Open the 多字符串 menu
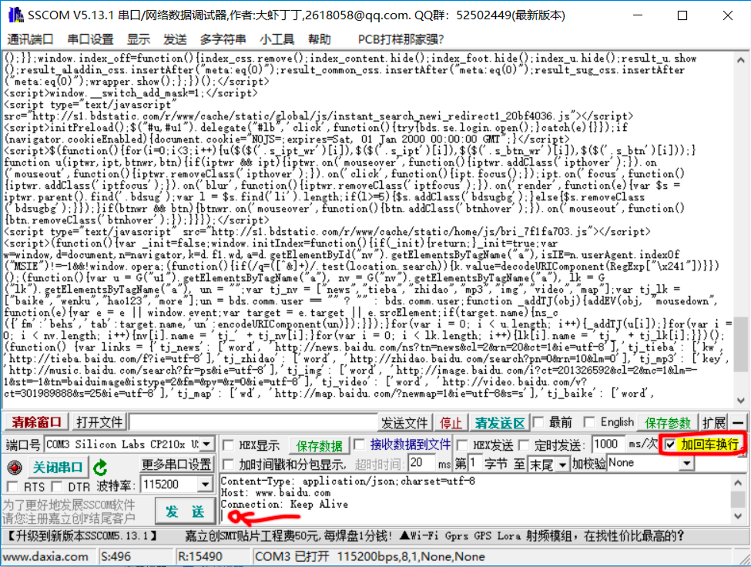The width and height of the screenshot is (751, 567). pyautogui.click(x=223, y=39)
